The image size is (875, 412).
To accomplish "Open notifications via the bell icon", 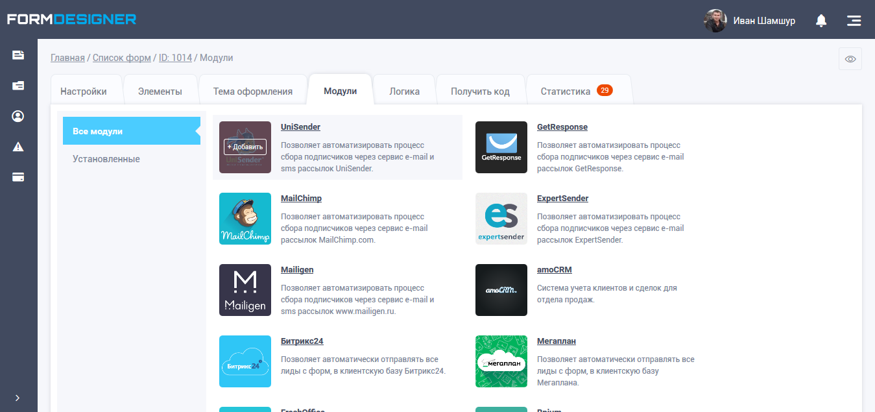I will tap(821, 20).
